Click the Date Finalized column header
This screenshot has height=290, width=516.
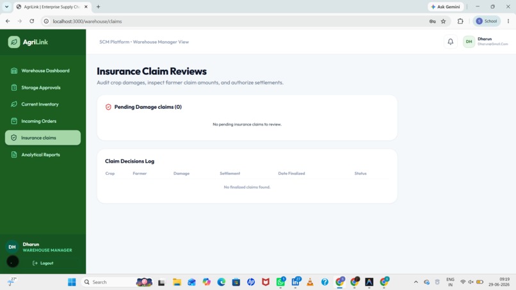point(291,173)
